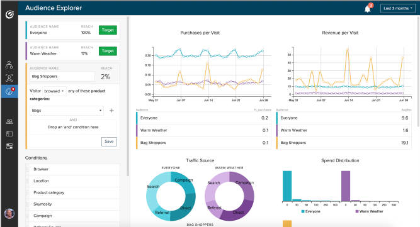Save the Bag Shoppers audience
This screenshot has width=420, height=227.
109,141
